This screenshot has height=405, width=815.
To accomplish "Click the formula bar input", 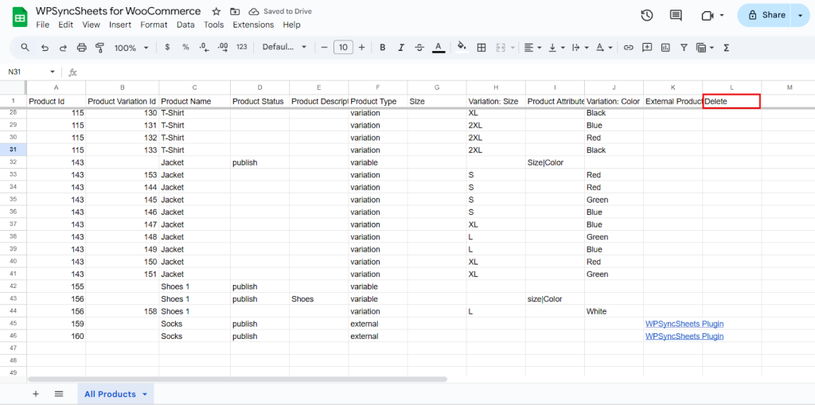I will click(x=447, y=72).
